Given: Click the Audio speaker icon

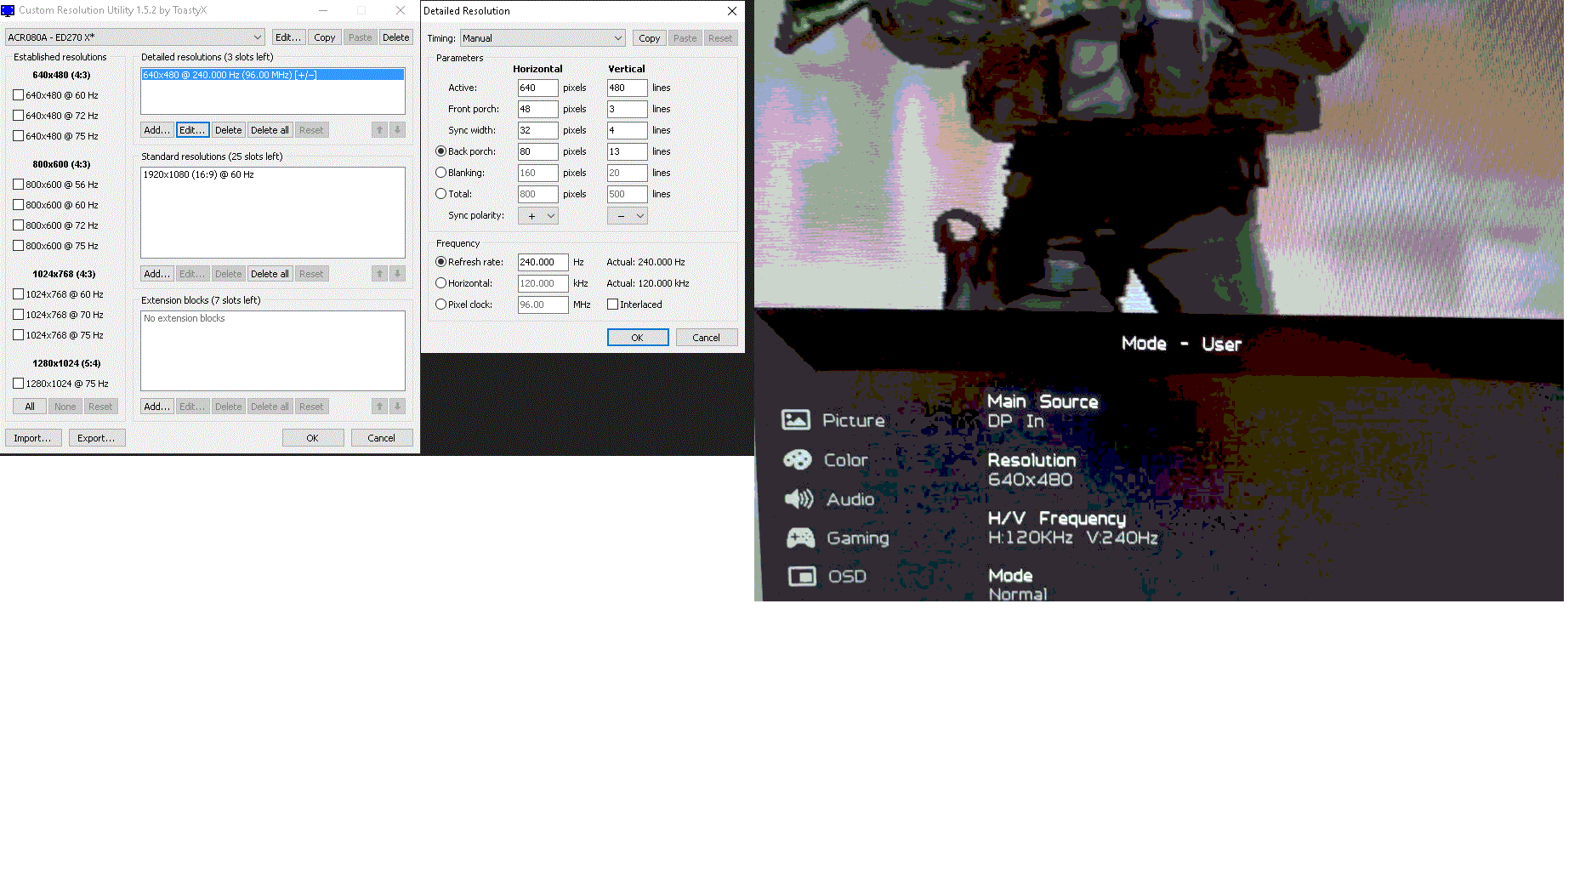Looking at the screenshot, I should tap(798, 499).
